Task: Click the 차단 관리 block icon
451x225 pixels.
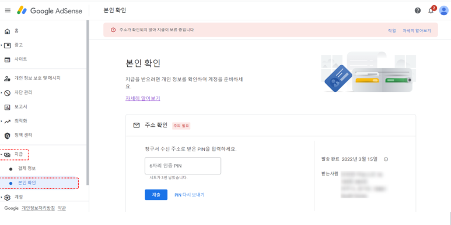Action: pyautogui.click(x=8, y=93)
